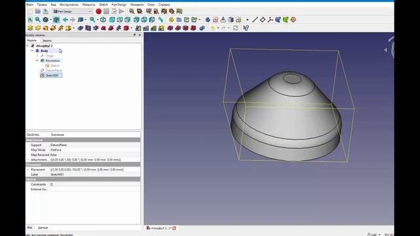This screenshot has width=420, height=236.
Task: Expand the Origin tree node
Action: coord(37,56)
